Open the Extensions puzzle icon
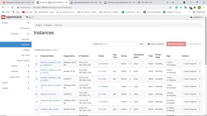Viewport: 207px width, 116px height. 195,7
